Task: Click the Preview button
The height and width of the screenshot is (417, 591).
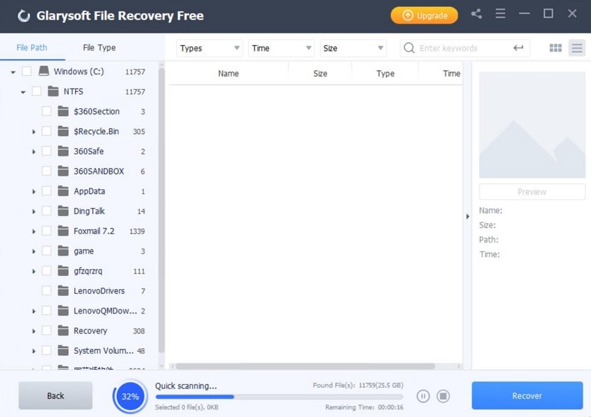Action: [x=532, y=192]
